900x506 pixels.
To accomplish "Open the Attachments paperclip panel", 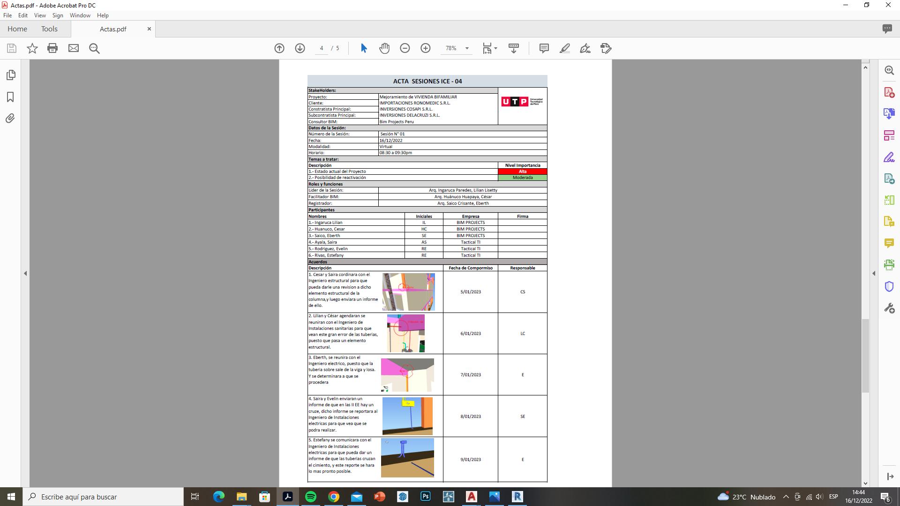I will pyautogui.click(x=10, y=118).
